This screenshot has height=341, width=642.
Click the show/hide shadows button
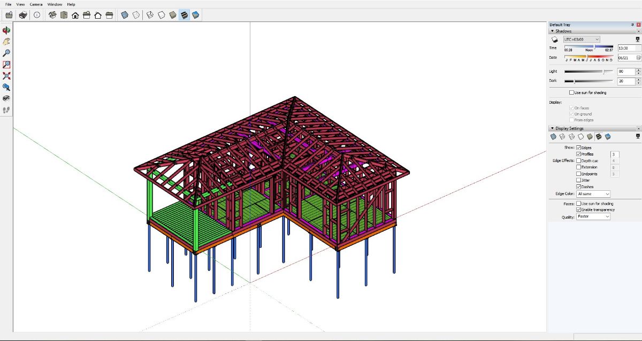click(555, 40)
